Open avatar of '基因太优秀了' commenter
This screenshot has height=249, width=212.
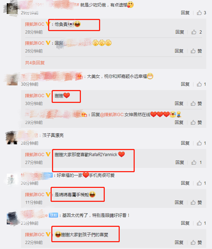12,219
